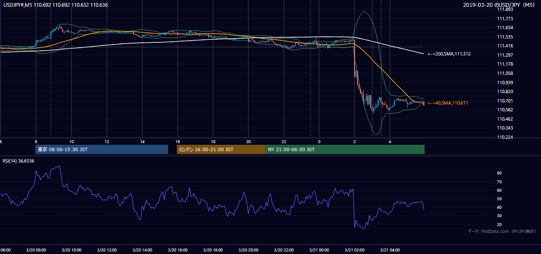
Task: Click the hour 4 tick on price chart axis
Action: point(390,141)
